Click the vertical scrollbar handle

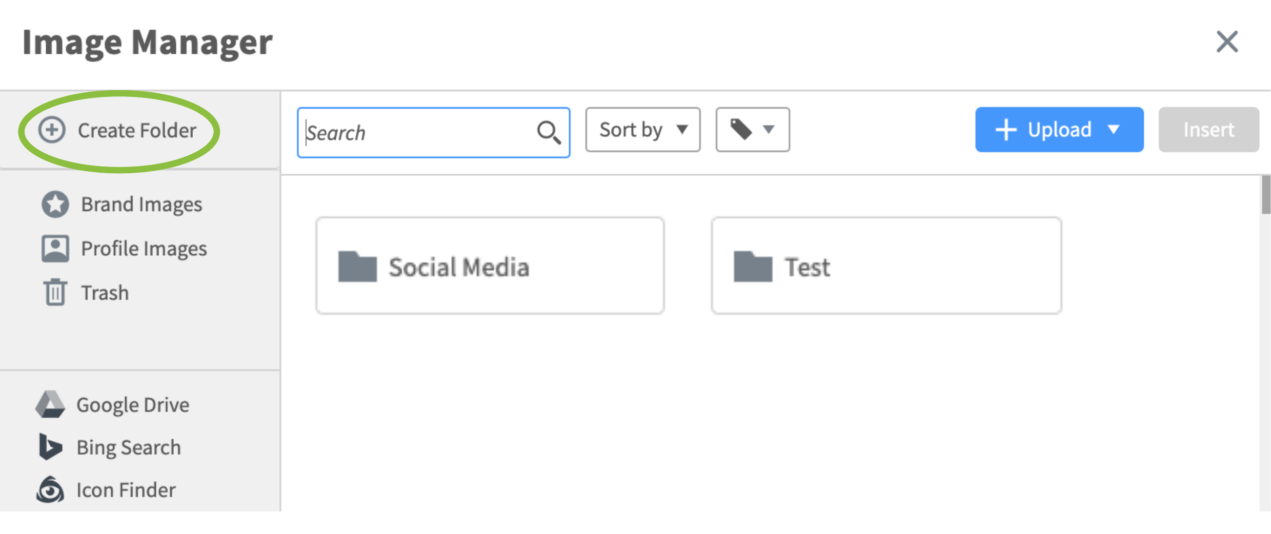[1266, 195]
